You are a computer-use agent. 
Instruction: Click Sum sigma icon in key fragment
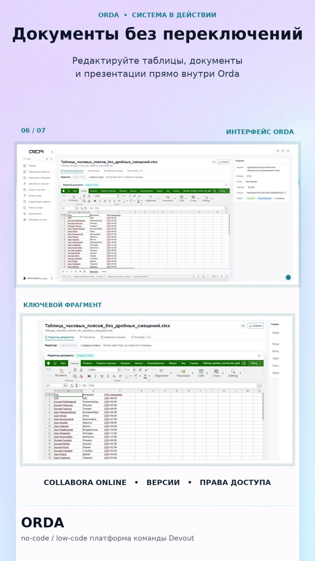tap(77, 385)
